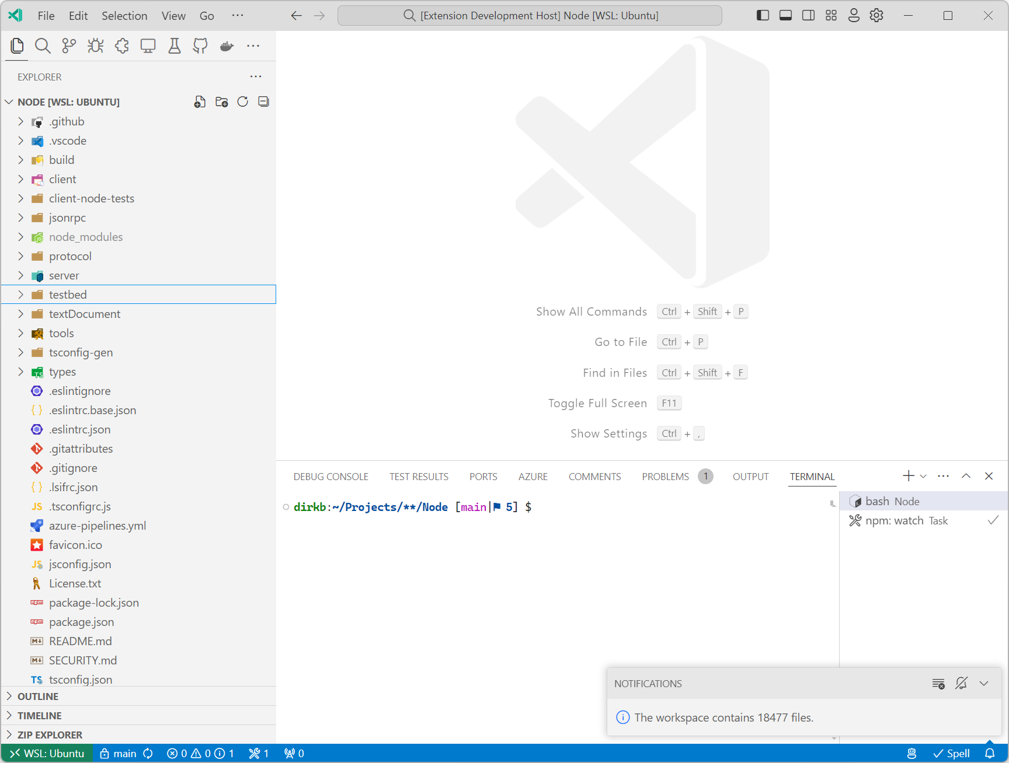The image size is (1009, 763).
Task: Toggle the secondary sidebar visibility
Action: click(808, 15)
